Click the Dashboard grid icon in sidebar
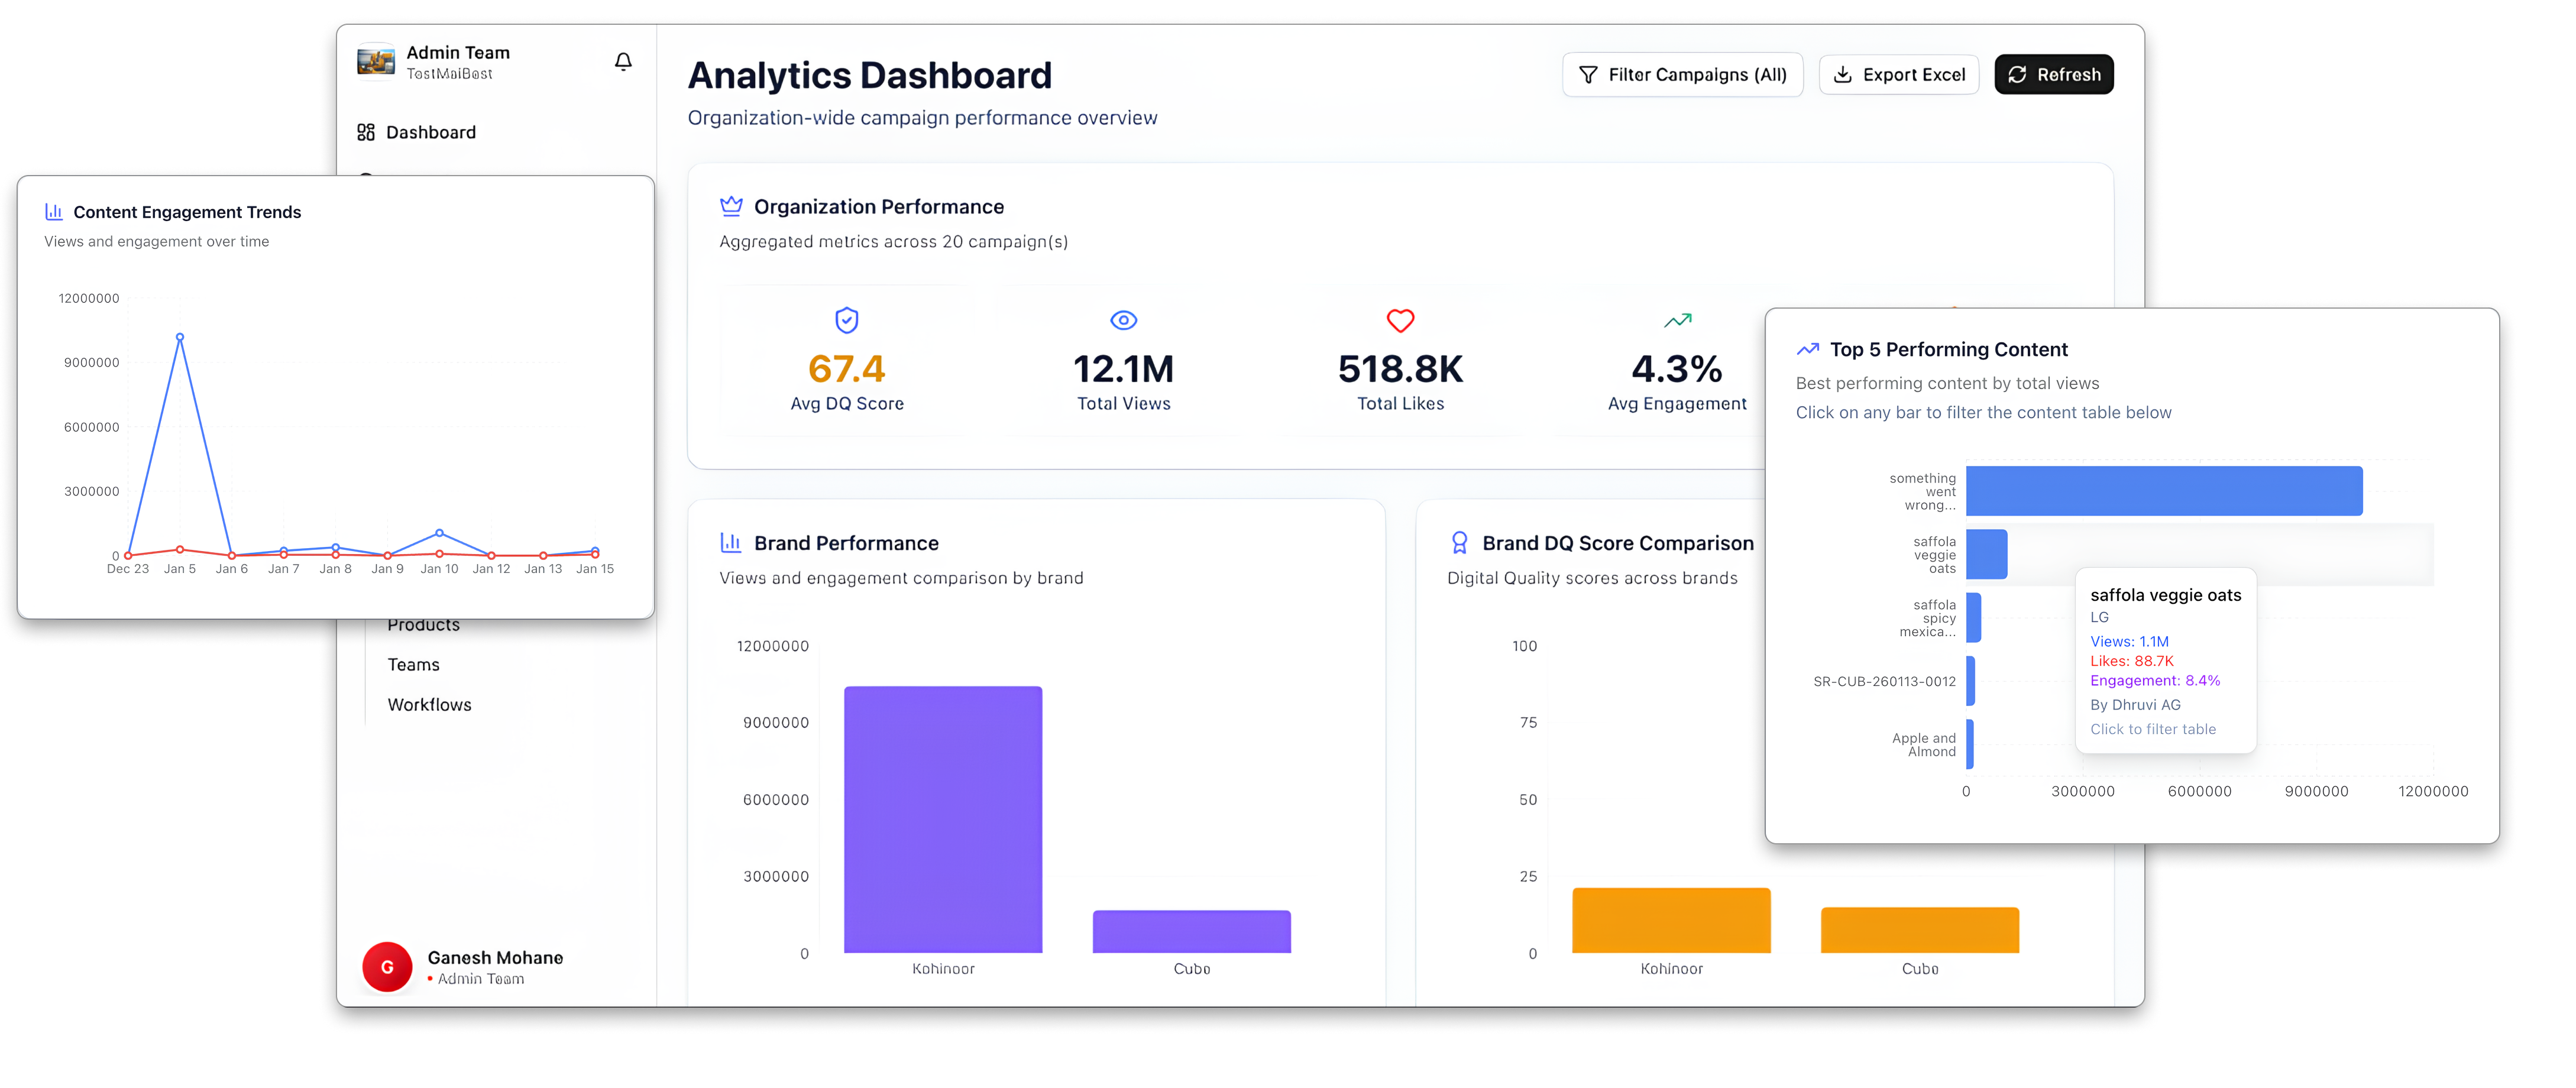2576x1088 pixels. [x=366, y=132]
